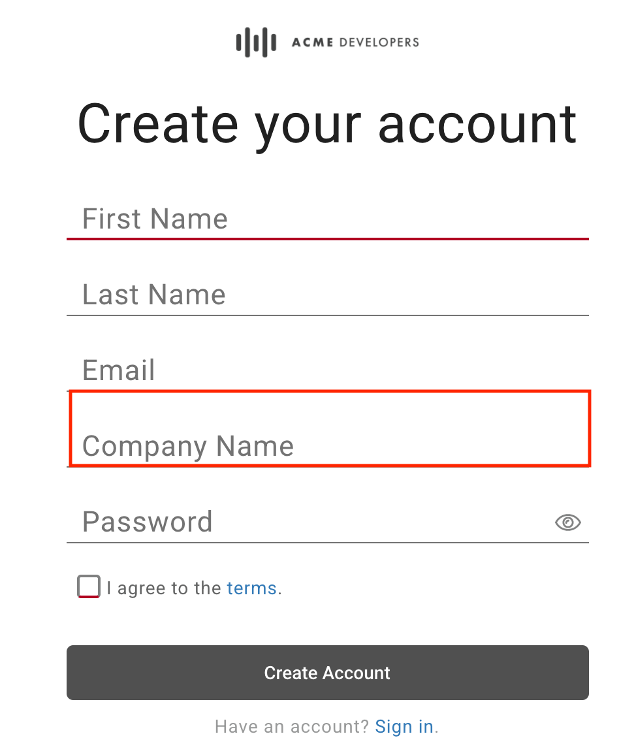Click the underline beneath the Password field
This screenshot has height=751, width=619.
tap(326, 542)
